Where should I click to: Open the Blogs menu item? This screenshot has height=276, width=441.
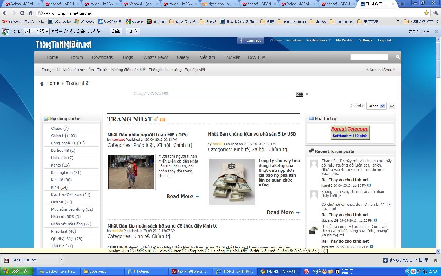click(x=128, y=57)
